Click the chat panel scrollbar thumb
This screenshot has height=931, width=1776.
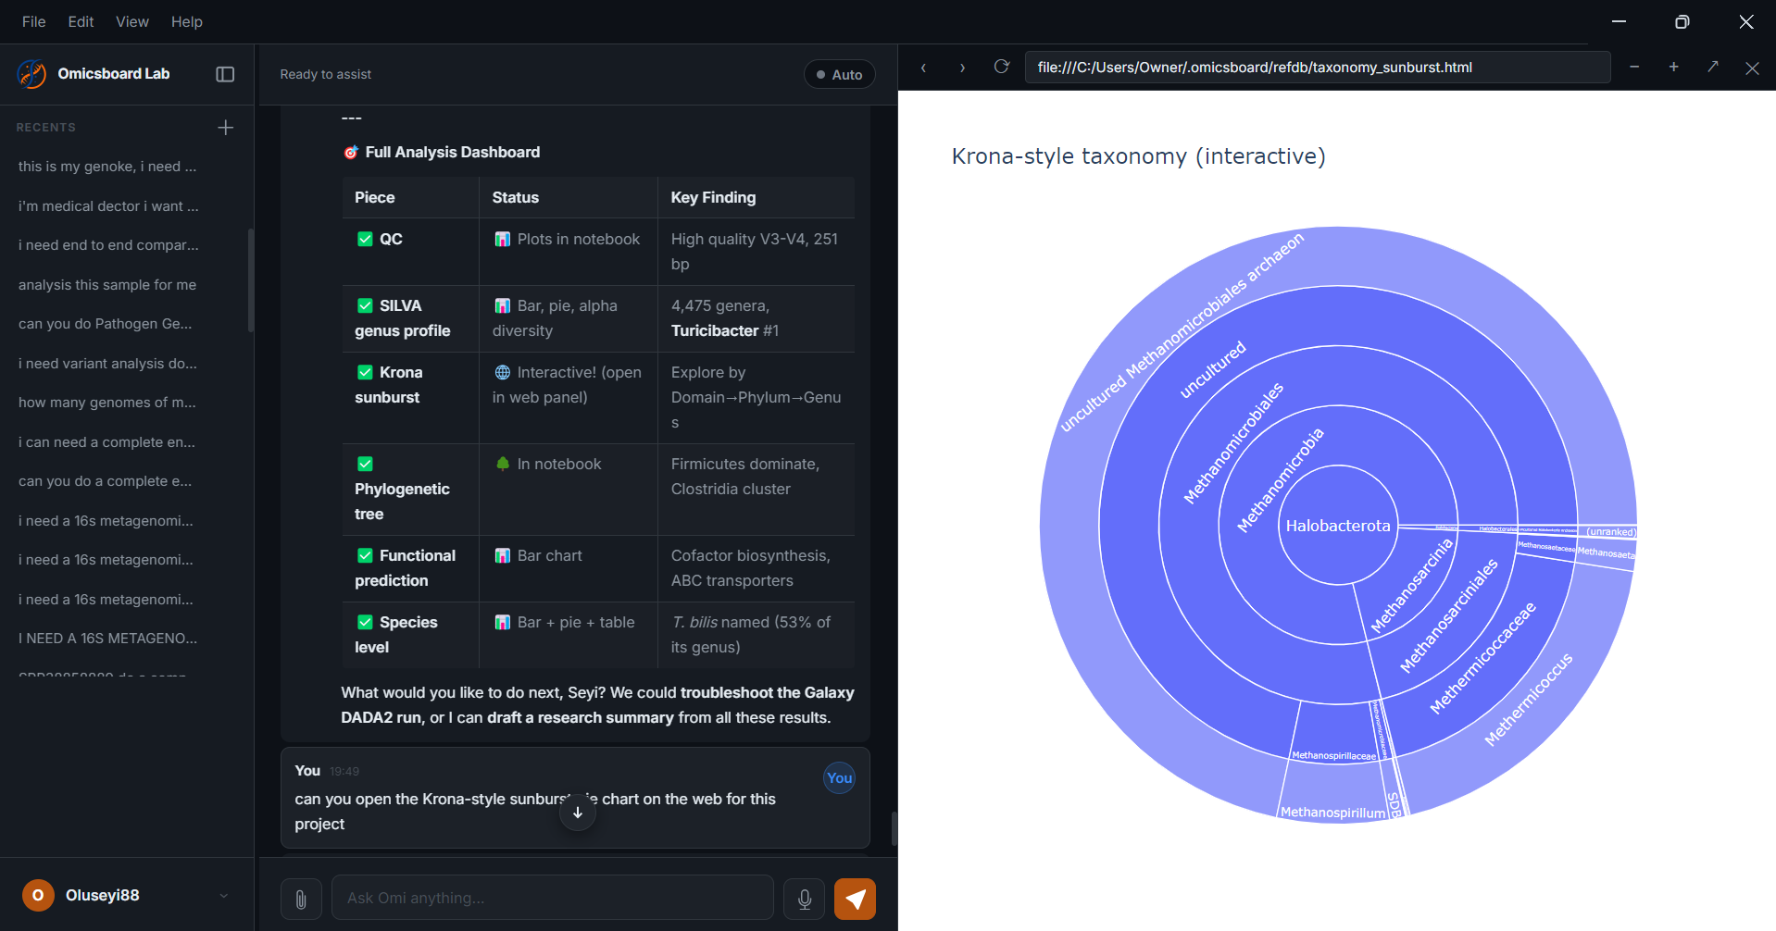pos(894,829)
